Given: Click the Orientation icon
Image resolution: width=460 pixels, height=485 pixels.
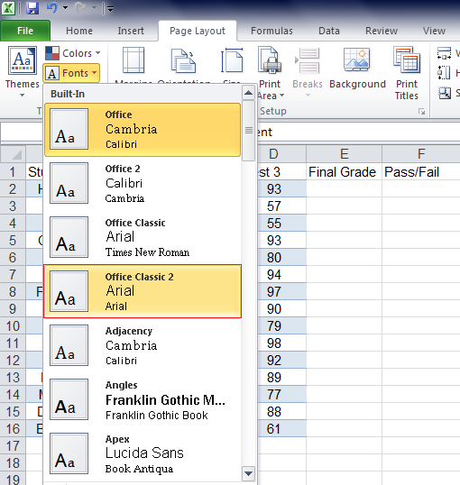Looking at the screenshot, I should 183,60.
